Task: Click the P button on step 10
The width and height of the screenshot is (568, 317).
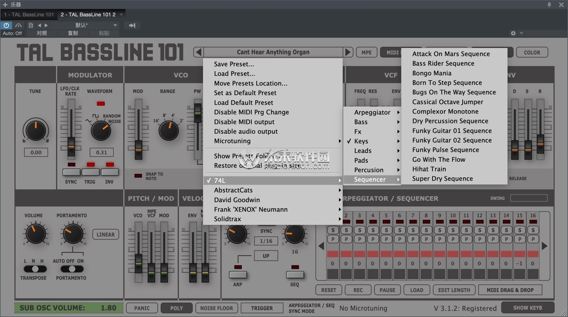Action: [x=453, y=239]
